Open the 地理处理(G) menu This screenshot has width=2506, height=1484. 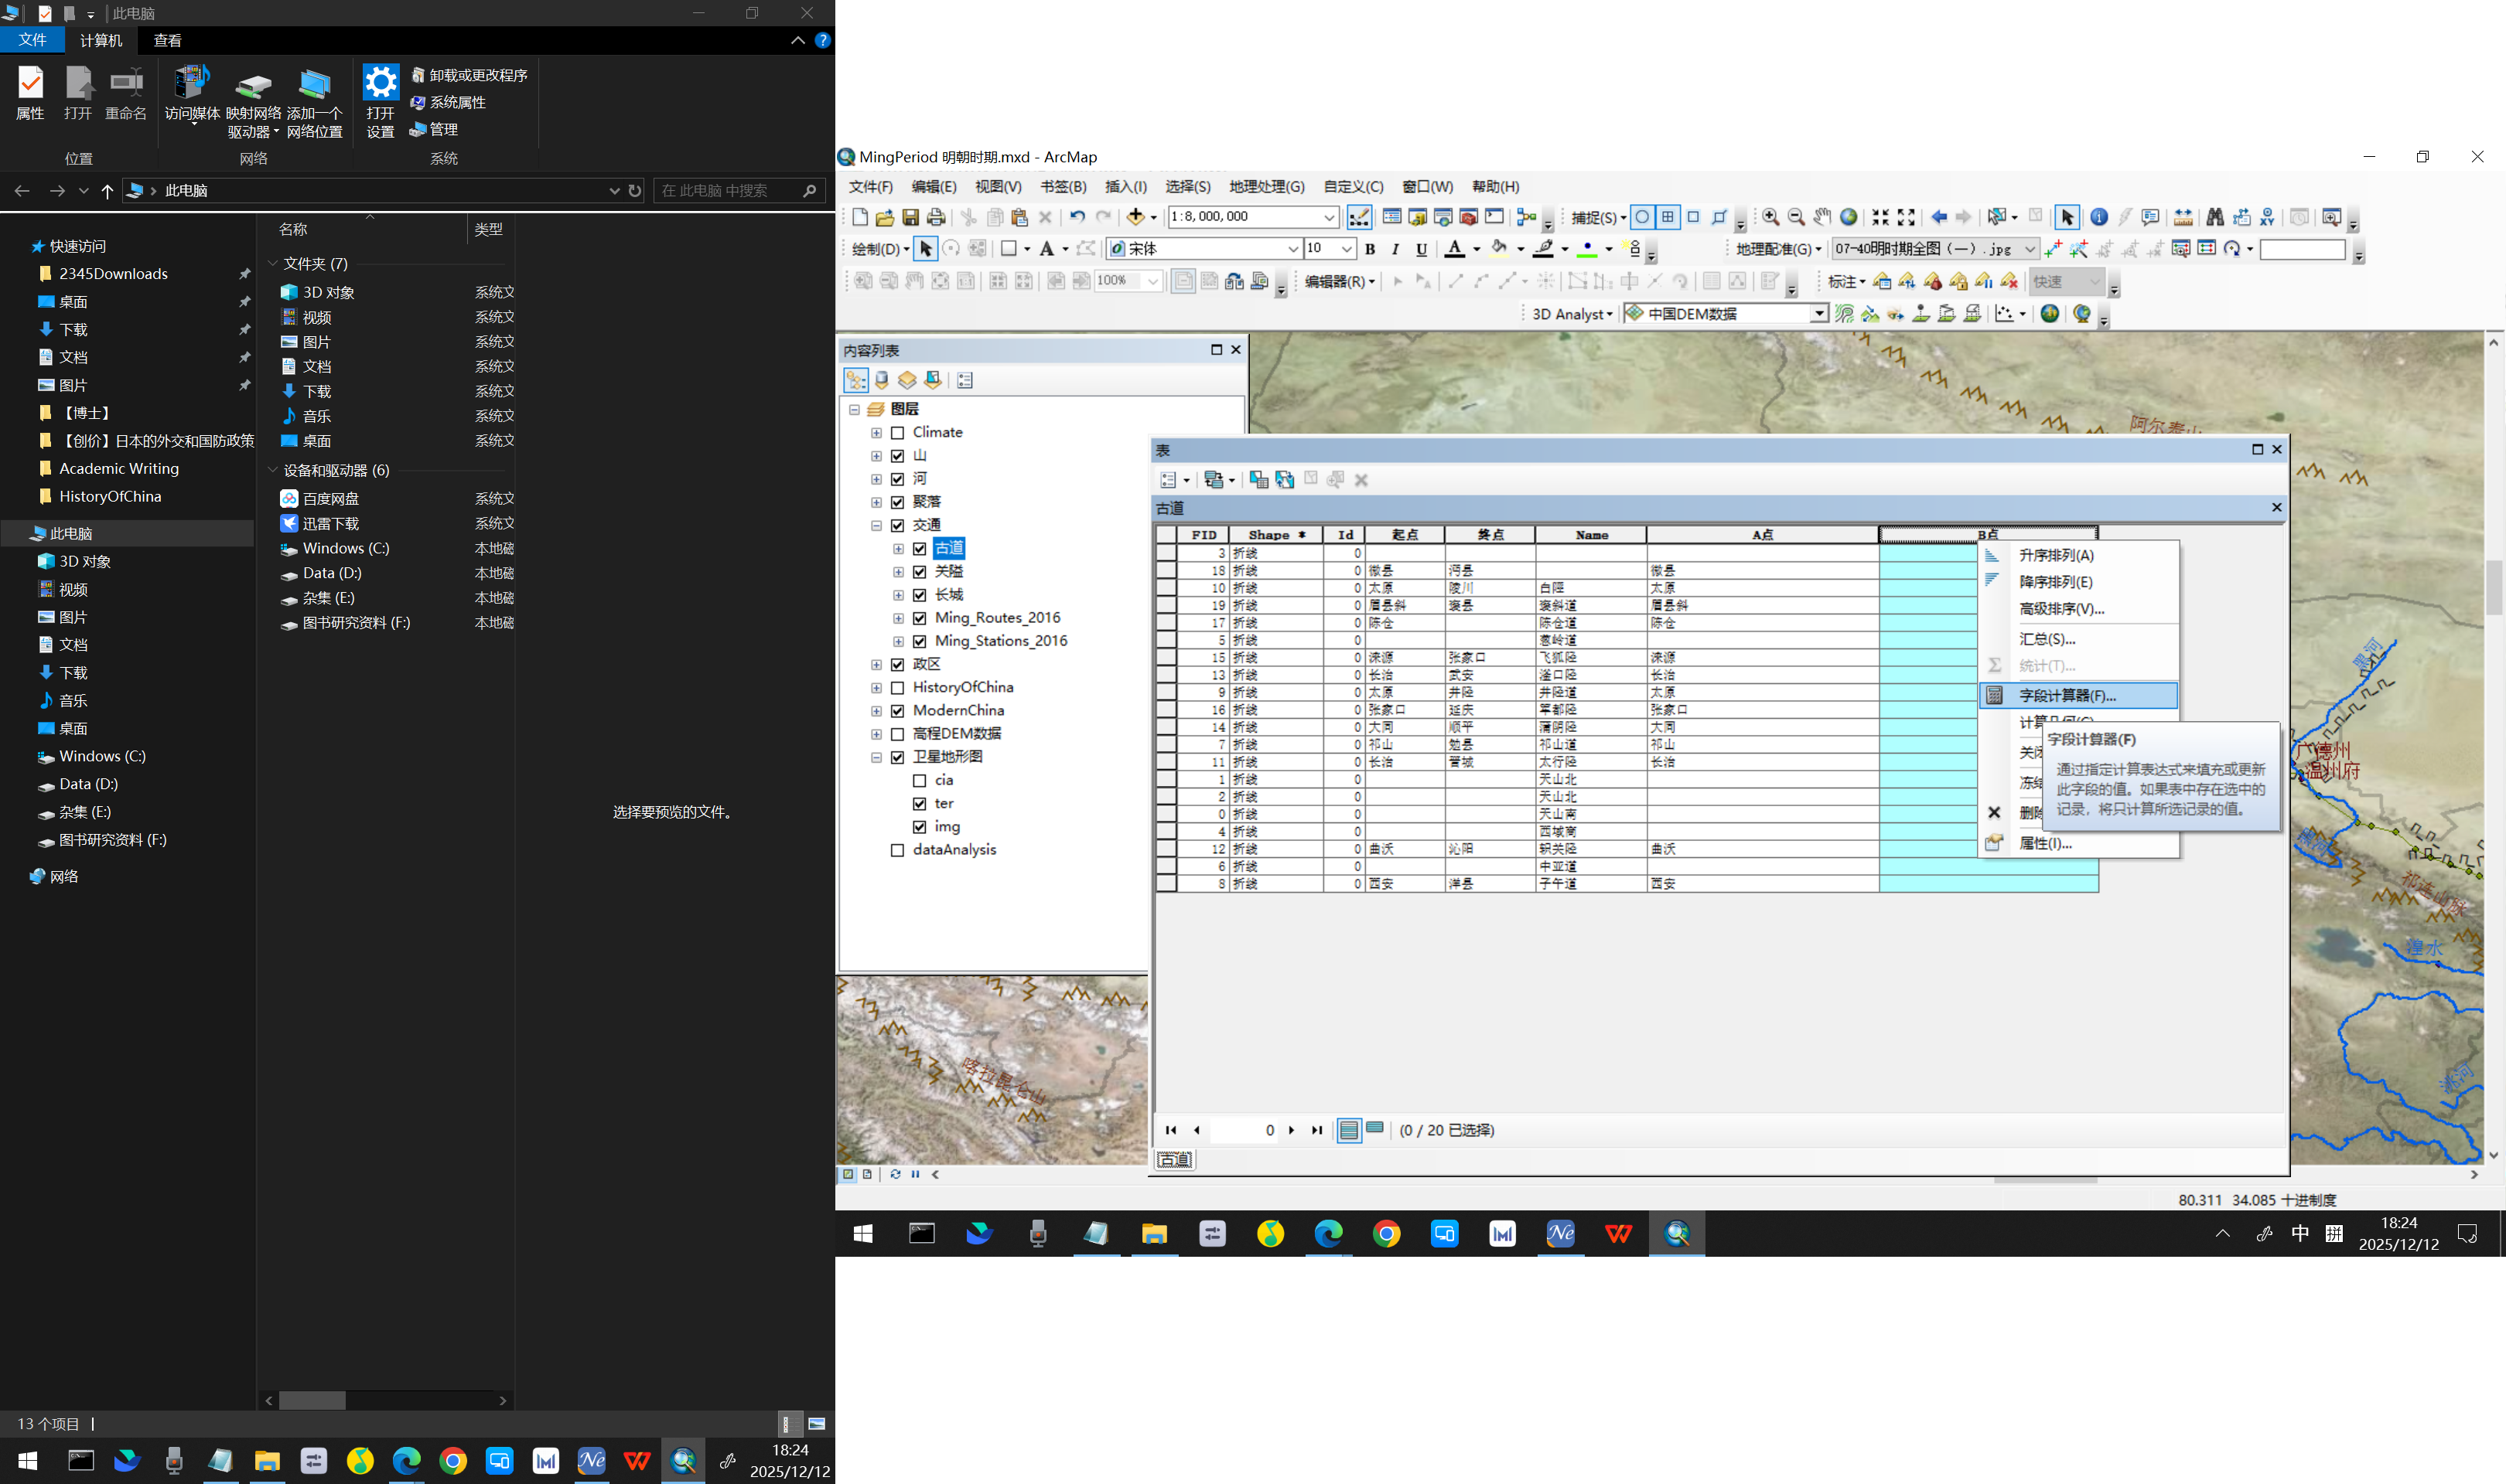click(x=1266, y=187)
